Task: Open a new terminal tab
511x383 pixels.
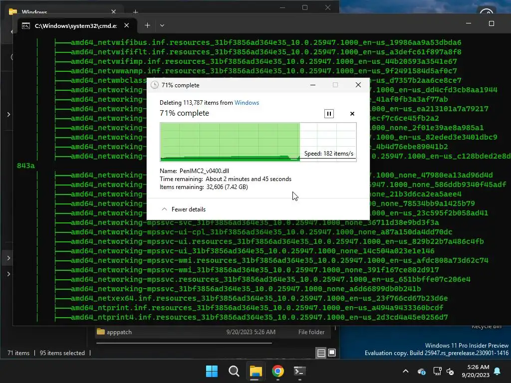Action: (x=147, y=25)
